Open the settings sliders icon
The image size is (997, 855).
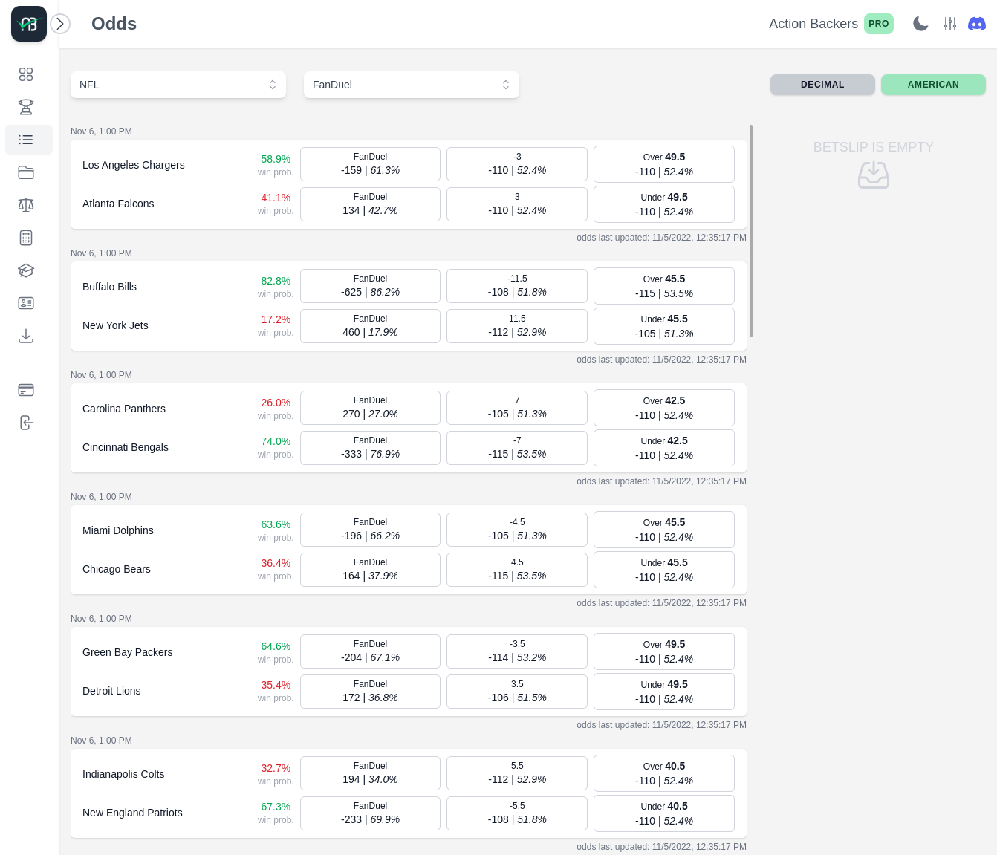(950, 24)
